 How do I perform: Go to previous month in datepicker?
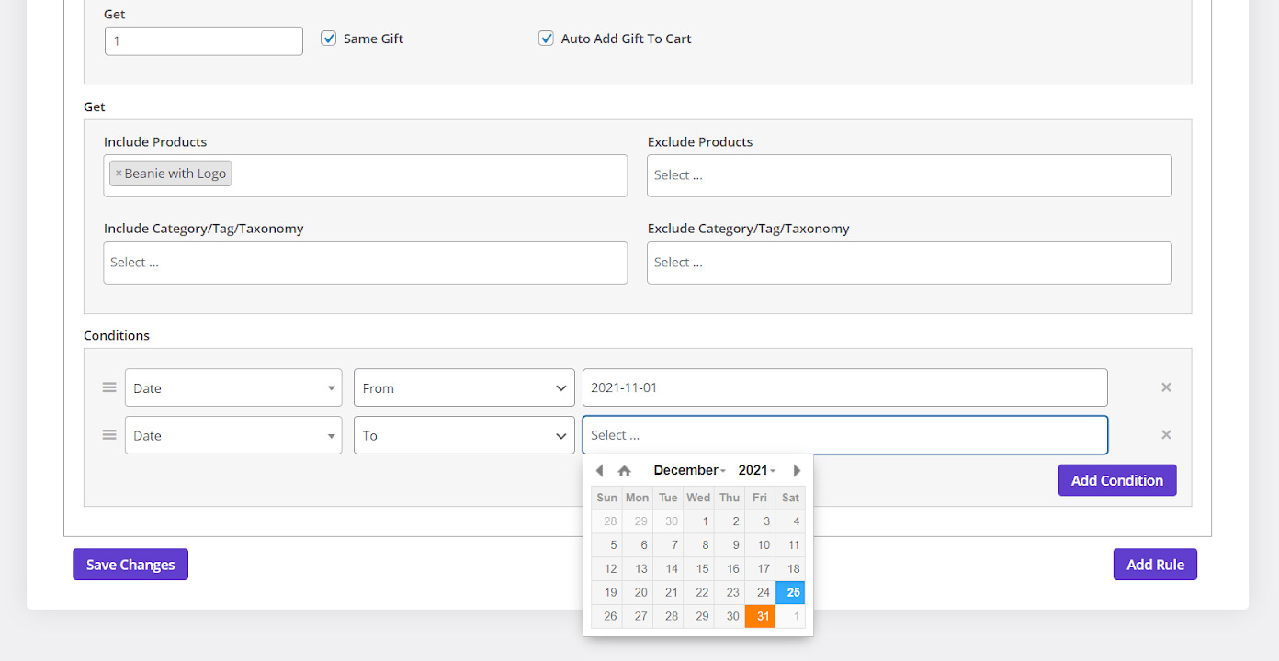click(x=599, y=470)
